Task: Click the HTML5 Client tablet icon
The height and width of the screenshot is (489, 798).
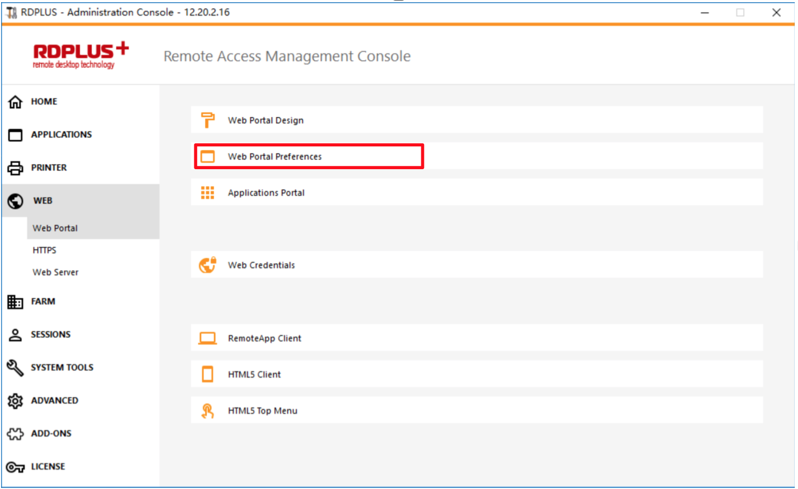Action: (x=207, y=374)
